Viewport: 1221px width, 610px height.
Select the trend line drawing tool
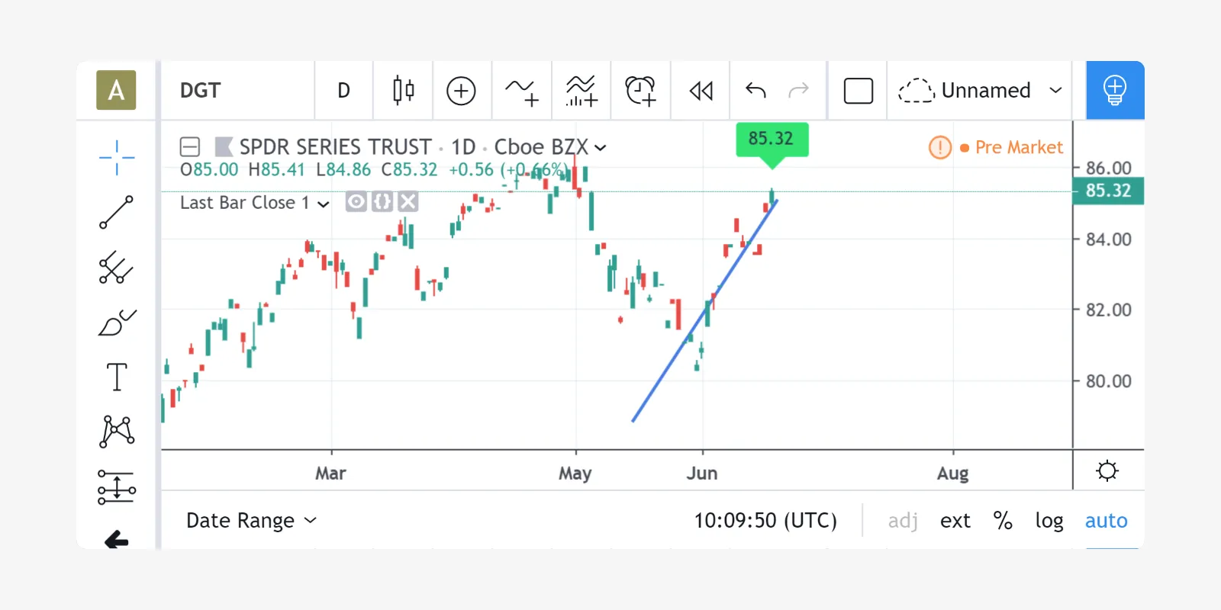pos(116,212)
